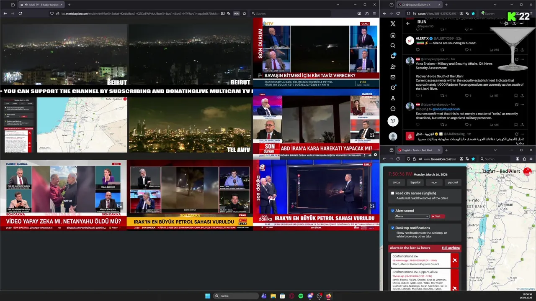The image size is (536, 301).
Task: Open X Explore search icon in sidebar
Action: (x=393, y=46)
